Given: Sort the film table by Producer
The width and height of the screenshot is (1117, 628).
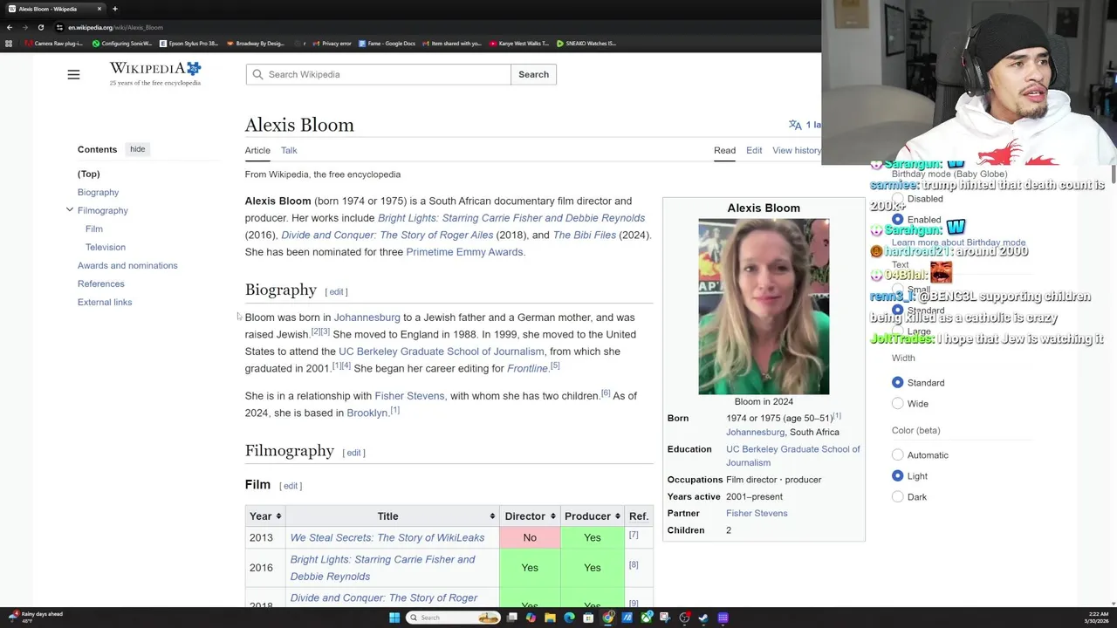Looking at the screenshot, I should 592,516.
